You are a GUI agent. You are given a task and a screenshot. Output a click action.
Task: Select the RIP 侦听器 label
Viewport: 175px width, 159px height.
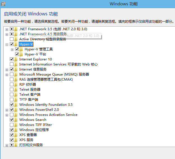click(x=28, y=85)
